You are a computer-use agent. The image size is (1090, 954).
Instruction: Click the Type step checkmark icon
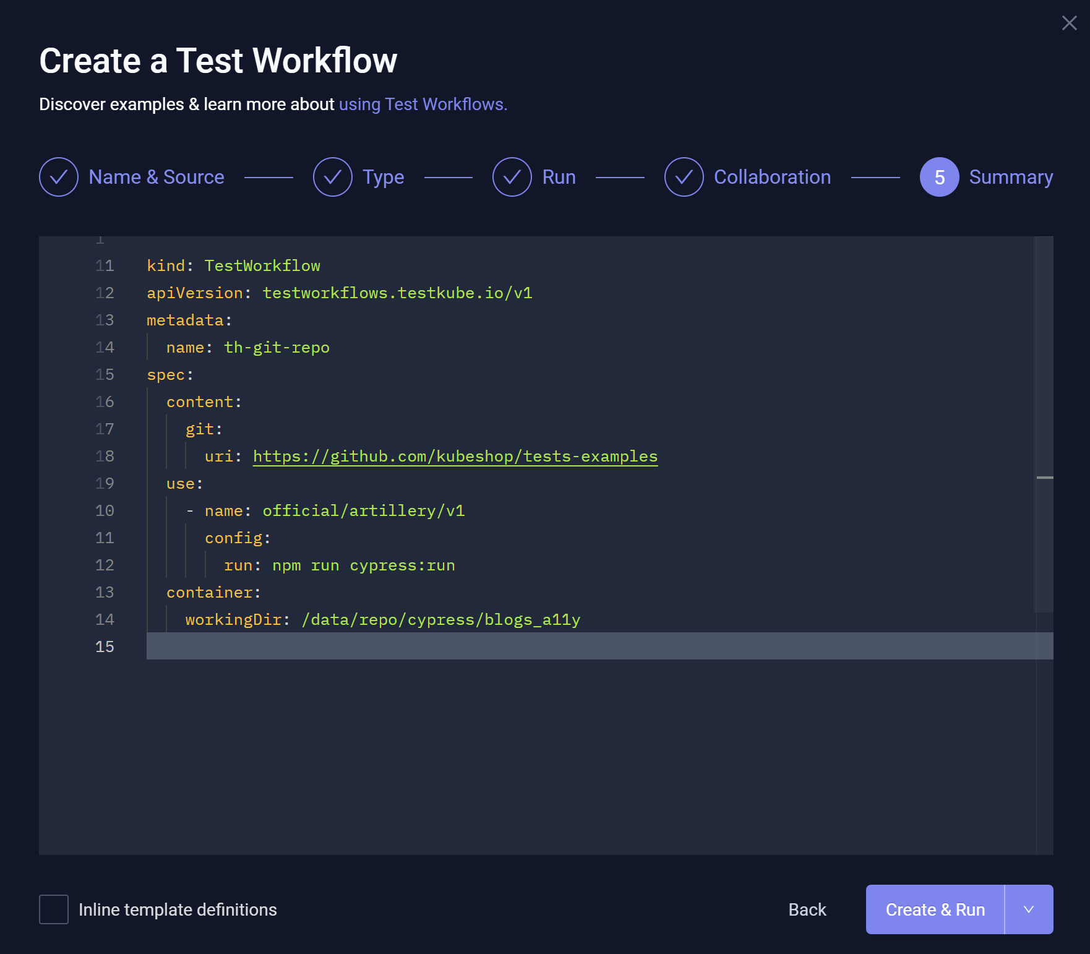coord(332,177)
